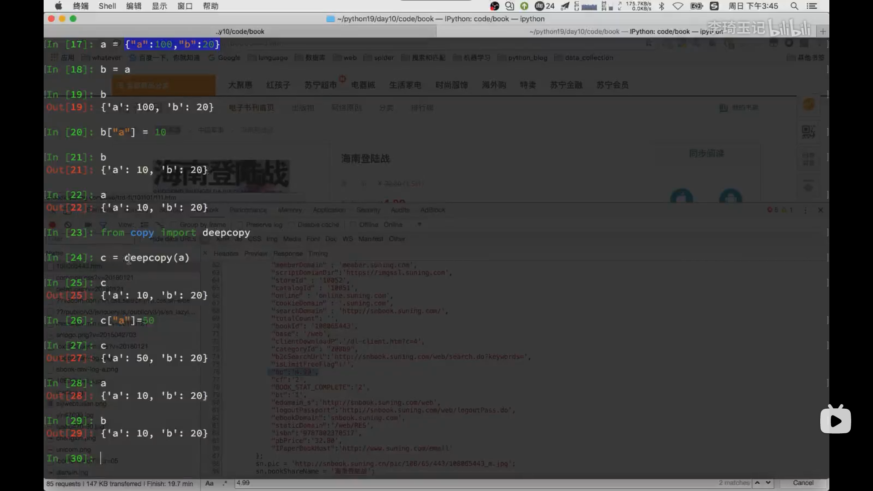The height and width of the screenshot is (491, 873).
Task: Toggle the Aa match-case option
Action: click(210, 483)
